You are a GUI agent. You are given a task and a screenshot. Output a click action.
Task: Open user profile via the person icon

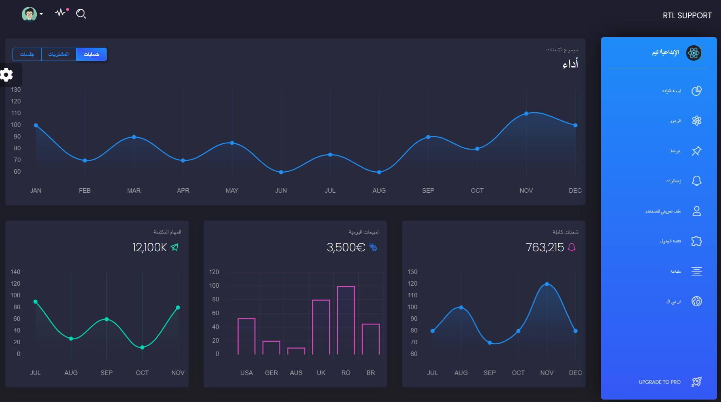pyautogui.click(x=696, y=210)
